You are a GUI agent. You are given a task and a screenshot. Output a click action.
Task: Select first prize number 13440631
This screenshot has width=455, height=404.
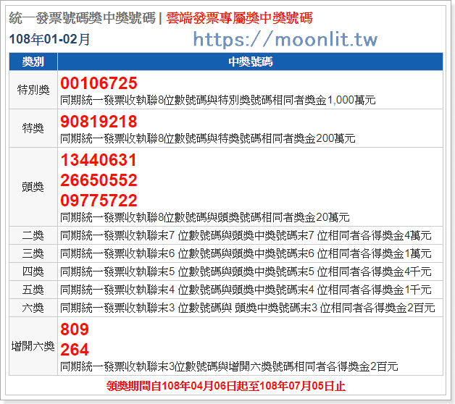(99, 160)
